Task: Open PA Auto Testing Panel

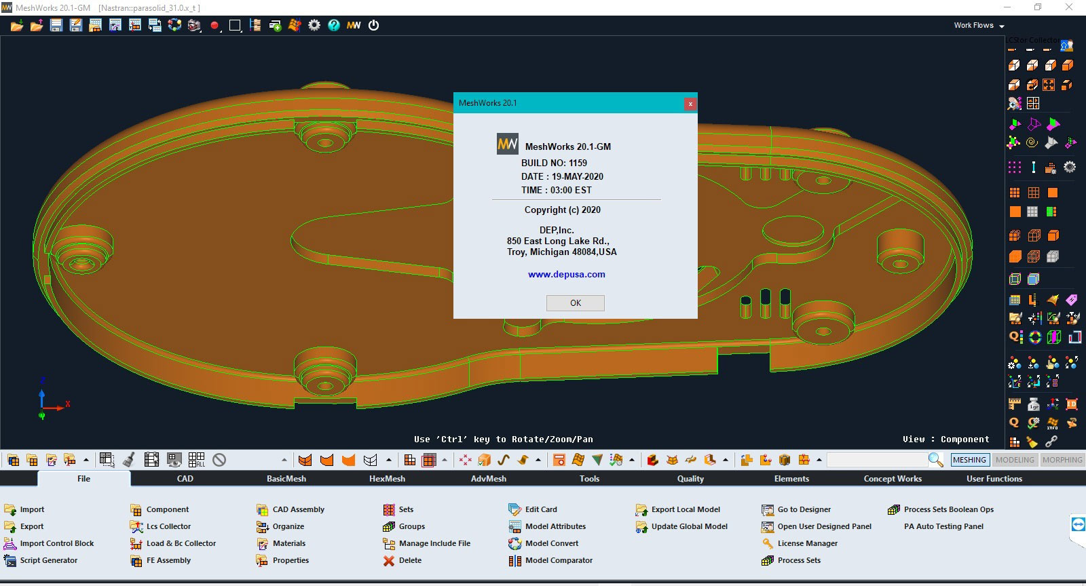Action: [943, 526]
